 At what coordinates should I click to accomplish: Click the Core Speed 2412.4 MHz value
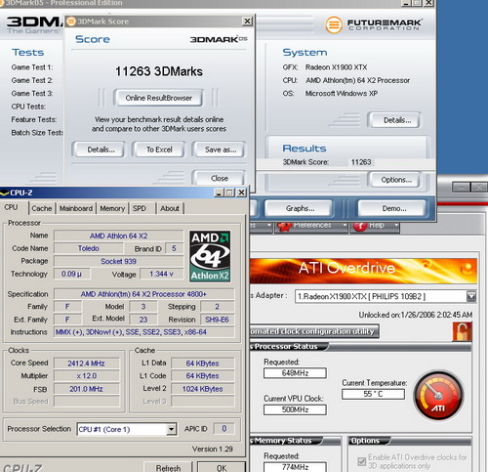pos(86,364)
